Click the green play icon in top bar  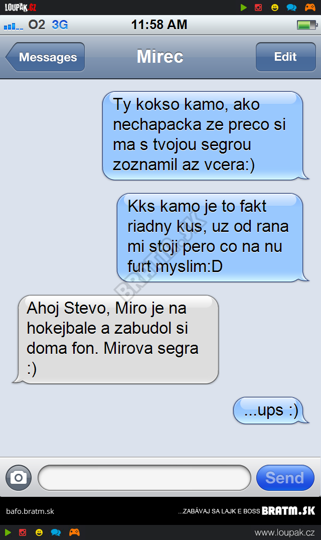click(x=244, y=7)
